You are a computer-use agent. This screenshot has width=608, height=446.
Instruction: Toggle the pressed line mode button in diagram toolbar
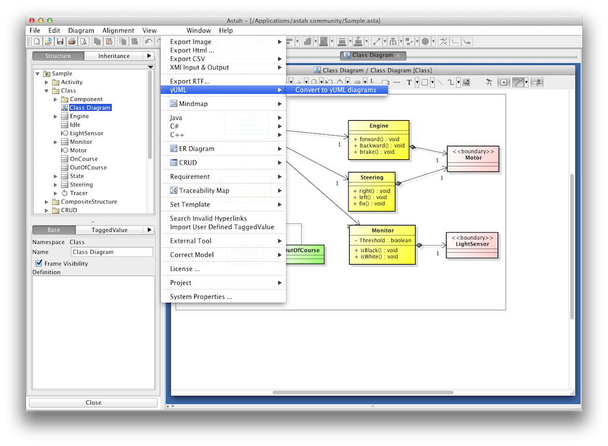click(518, 83)
